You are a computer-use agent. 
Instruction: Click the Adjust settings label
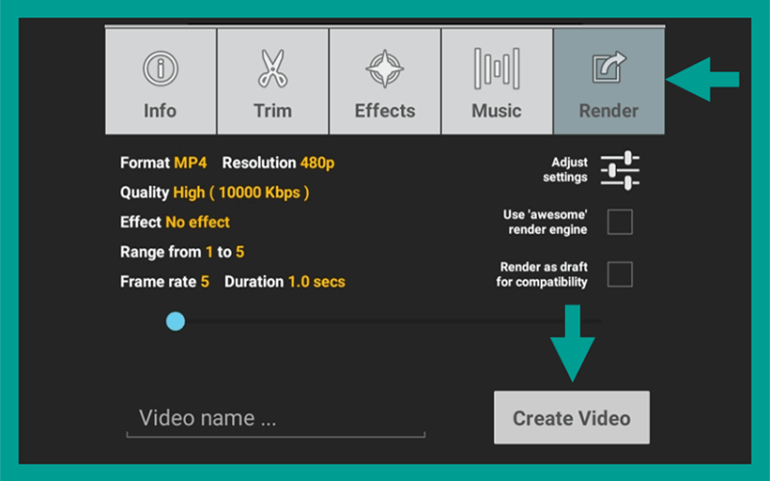[x=565, y=170]
